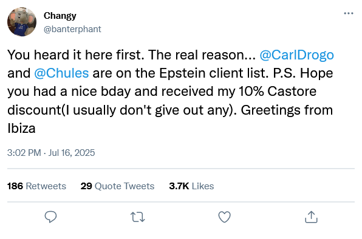Open the 3:02 PM timestamp link
Screen dimensions: 362x239
coord(24,153)
